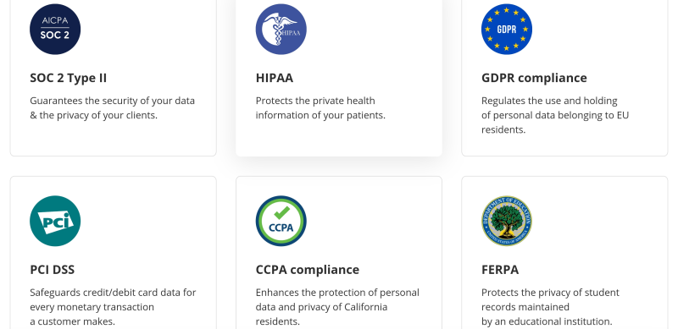
Task: Click the GDPR EU residents description
Action: tap(555, 115)
